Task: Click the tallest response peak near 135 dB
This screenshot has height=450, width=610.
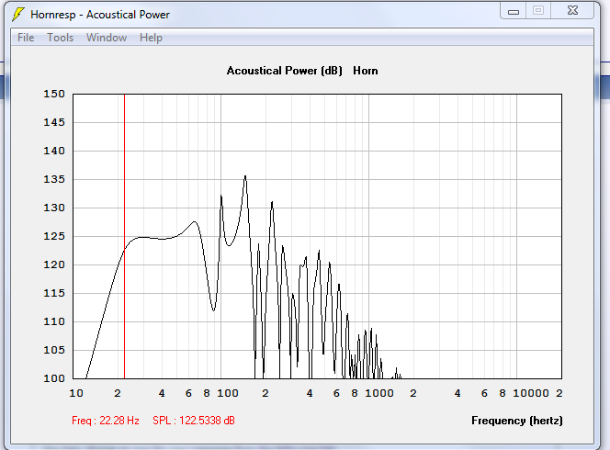Action: click(245, 177)
